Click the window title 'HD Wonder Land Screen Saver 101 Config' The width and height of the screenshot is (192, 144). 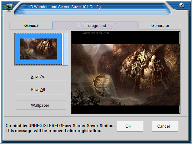coord(64,7)
